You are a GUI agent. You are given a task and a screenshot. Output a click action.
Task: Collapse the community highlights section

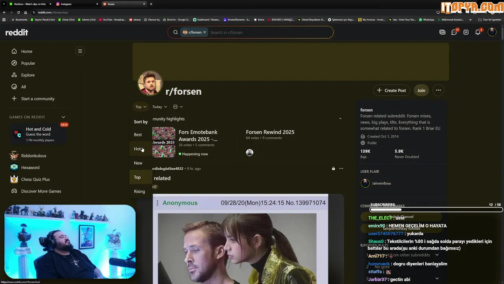tap(340, 119)
